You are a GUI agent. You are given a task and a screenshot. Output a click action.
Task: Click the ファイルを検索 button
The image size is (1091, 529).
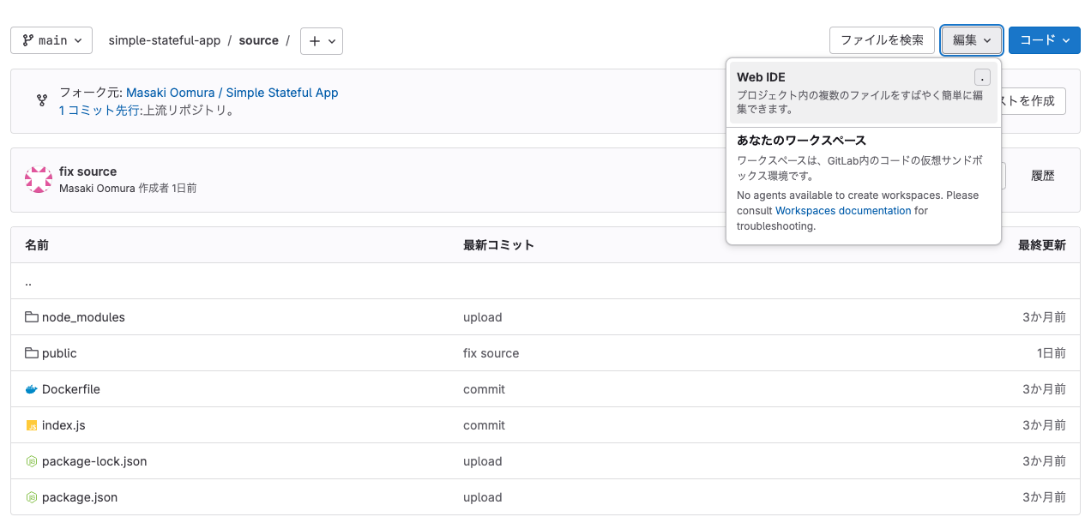point(882,40)
